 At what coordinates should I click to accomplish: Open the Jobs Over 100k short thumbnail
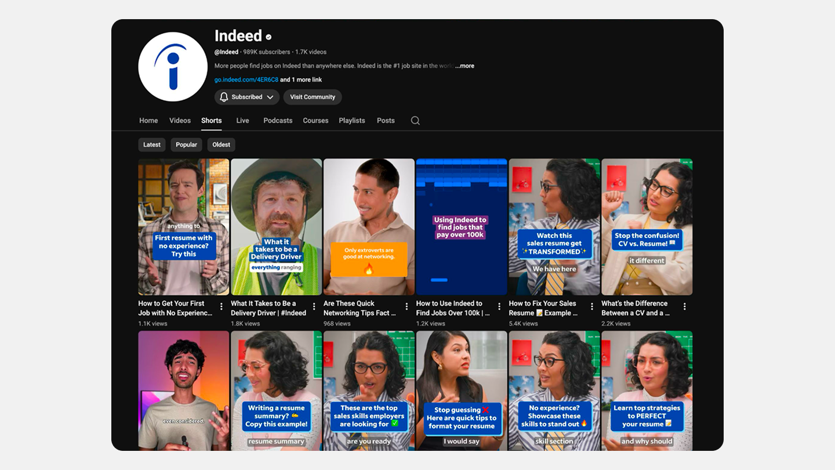click(461, 226)
